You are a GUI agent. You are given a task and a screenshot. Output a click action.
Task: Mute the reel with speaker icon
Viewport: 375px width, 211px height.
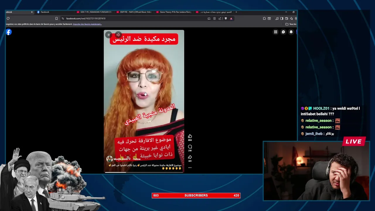point(118,35)
